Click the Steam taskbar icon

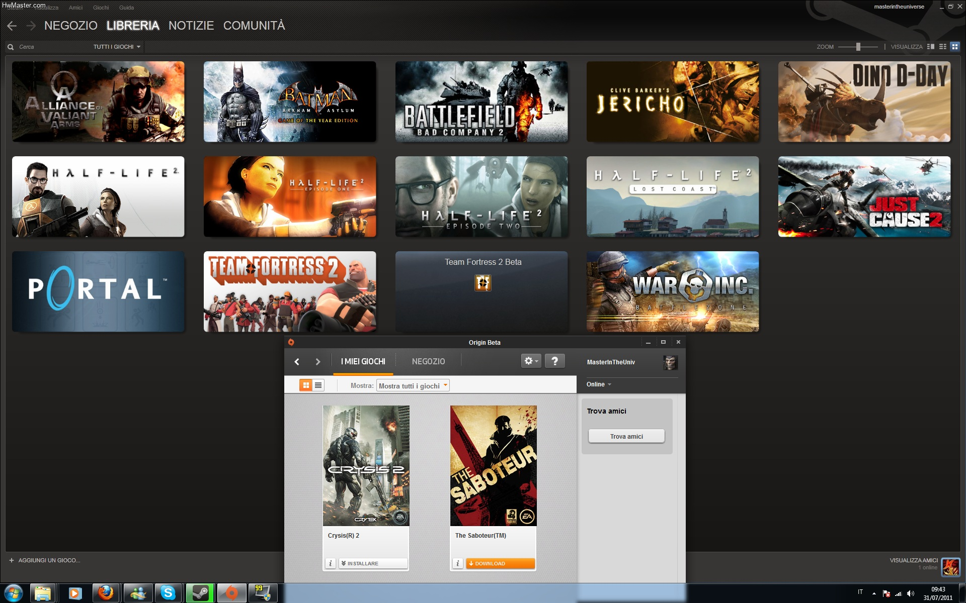[x=200, y=593]
